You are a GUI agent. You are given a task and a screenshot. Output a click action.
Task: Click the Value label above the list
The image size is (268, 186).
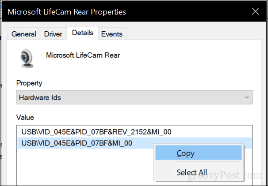coord(25,117)
